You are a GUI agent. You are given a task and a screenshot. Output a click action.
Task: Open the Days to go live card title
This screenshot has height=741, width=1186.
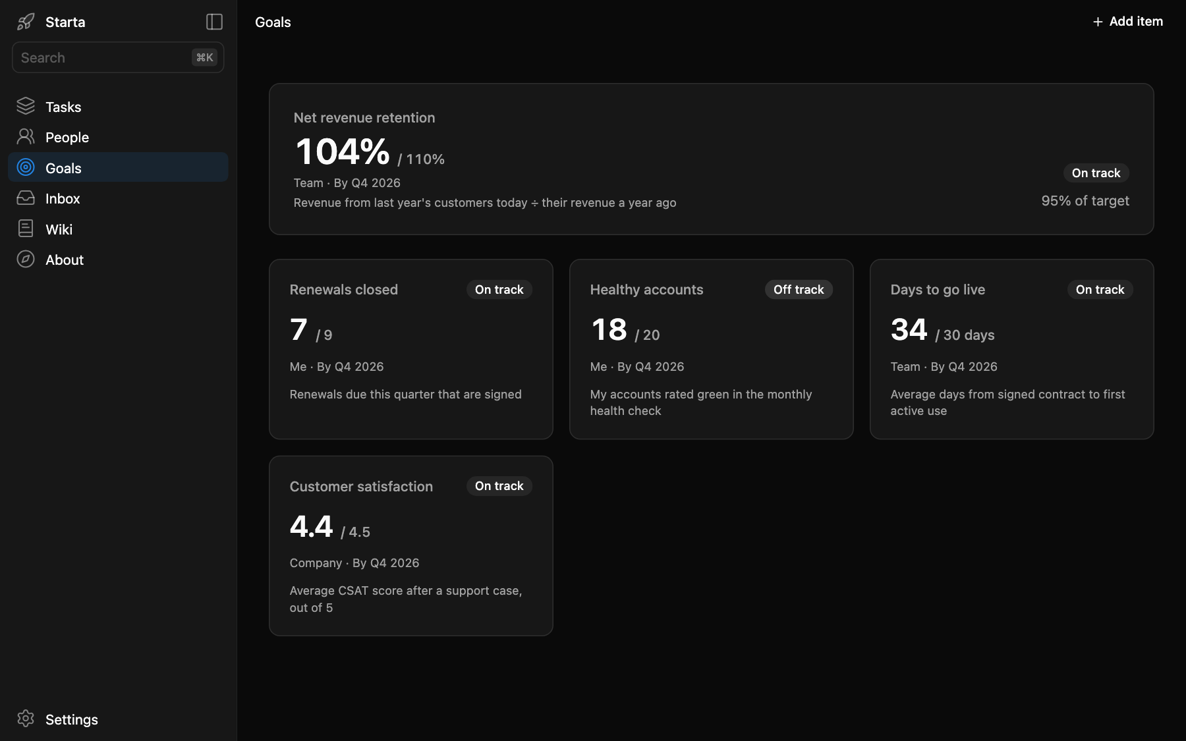[x=938, y=289]
